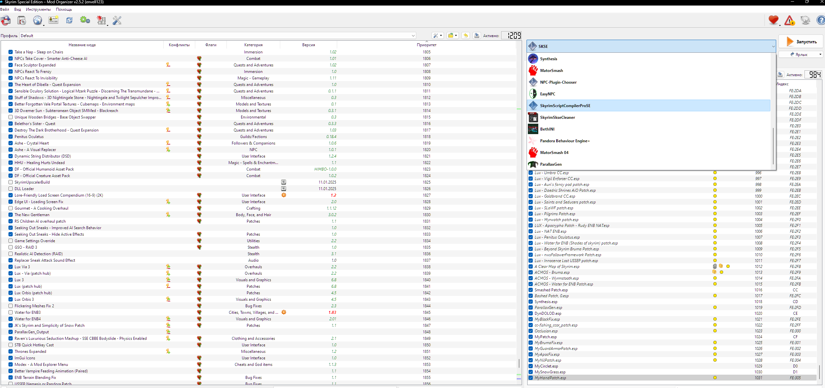Open the Ярлык shortcut dropdown arrow
The height and width of the screenshot is (388, 825).
tap(820, 54)
